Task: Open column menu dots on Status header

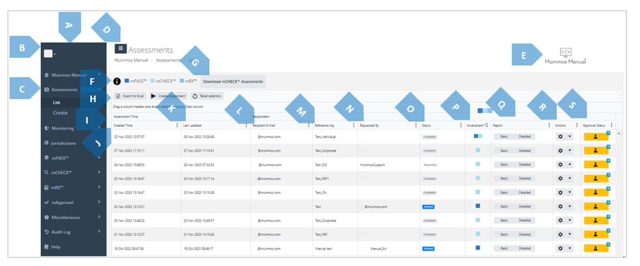Action: 461,125
